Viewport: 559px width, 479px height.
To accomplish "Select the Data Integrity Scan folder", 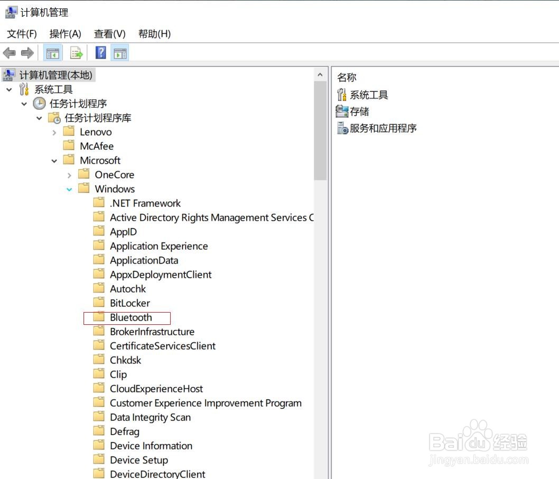I will (x=150, y=417).
